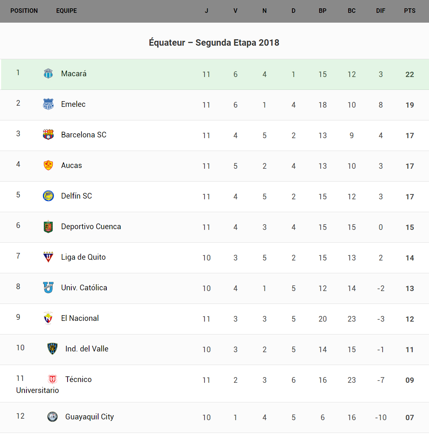The width and height of the screenshot is (429, 436).
Task: Click the DIF column header
Action: pos(381,11)
